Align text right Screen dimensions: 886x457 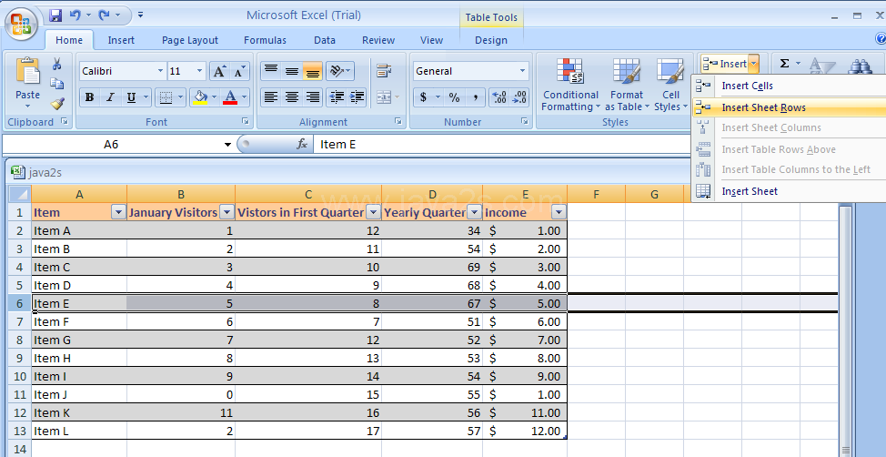(x=313, y=97)
